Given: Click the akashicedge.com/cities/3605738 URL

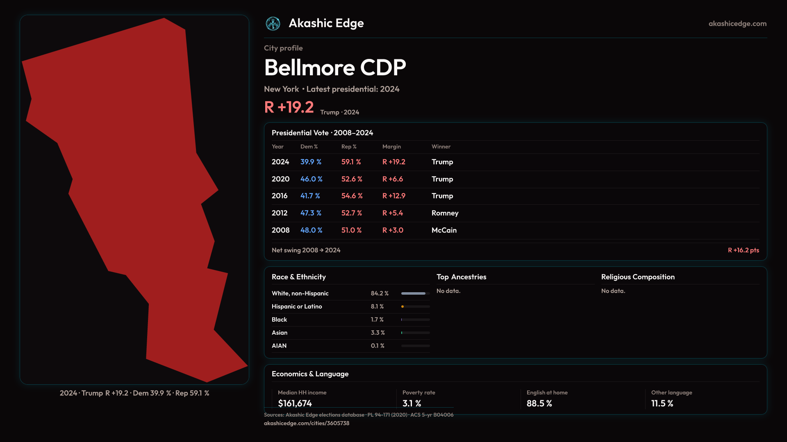Looking at the screenshot, I should point(306,423).
